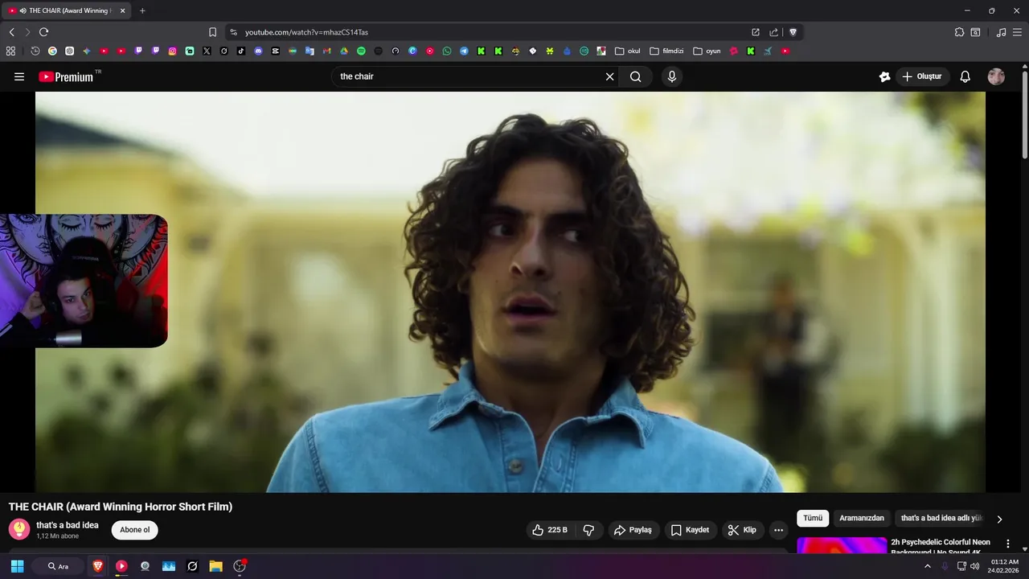Click the Abone ol subscribe button

[x=135, y=530]
